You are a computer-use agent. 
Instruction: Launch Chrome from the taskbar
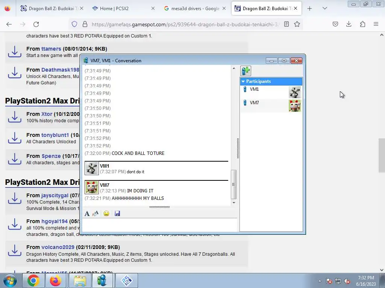click(33, 280)
